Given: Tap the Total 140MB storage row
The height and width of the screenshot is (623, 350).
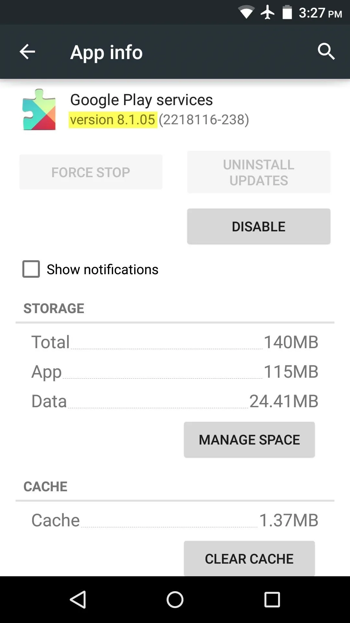Looking at the screenshot, I should [175, 342].
